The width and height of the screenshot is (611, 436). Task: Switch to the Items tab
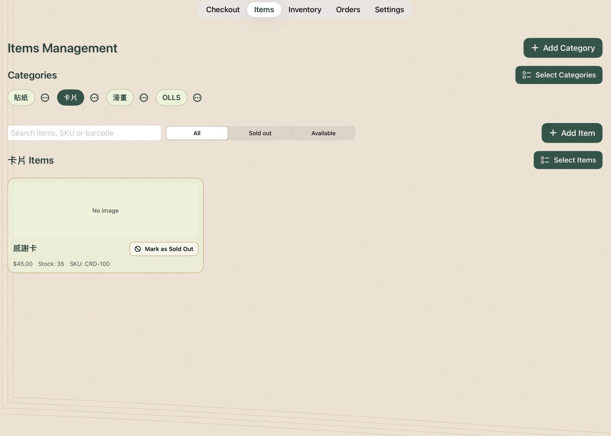pos(264,9)
